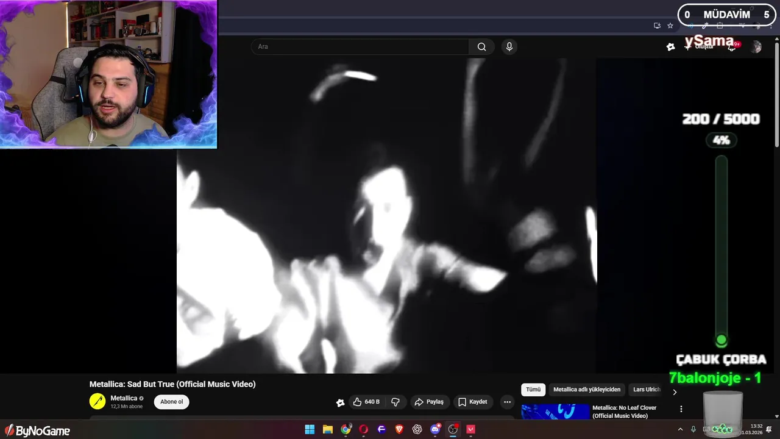Open the account avatar menu

point(756,47)
